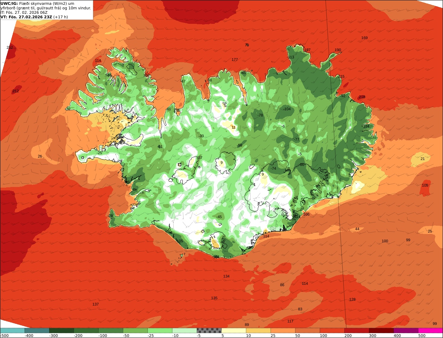Click the 197 value on the map
The height and width of the screenshot is (338, 443).
tap(307, 50)
